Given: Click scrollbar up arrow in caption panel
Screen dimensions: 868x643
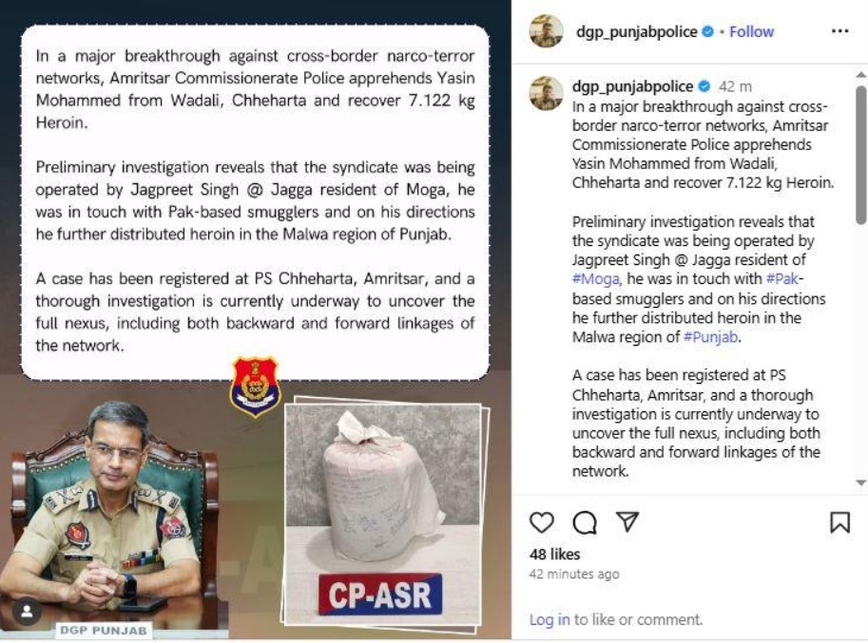Looking at the screenshot, I should (860, 75).
